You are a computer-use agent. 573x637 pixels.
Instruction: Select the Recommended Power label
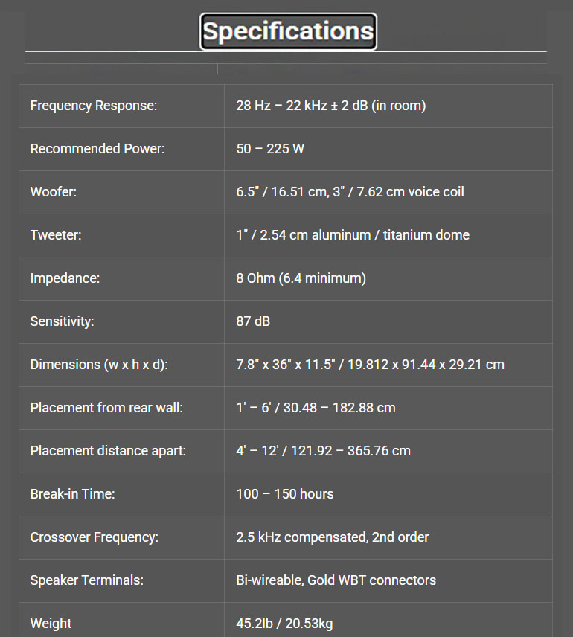[x=97, y=149]
